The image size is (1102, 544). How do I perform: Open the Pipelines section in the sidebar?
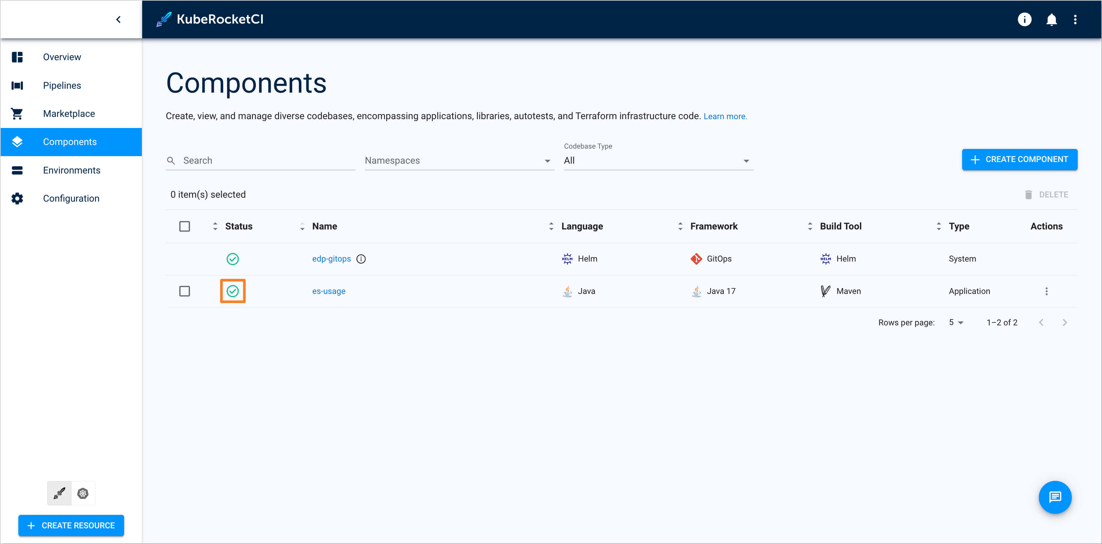coord(62,85)
